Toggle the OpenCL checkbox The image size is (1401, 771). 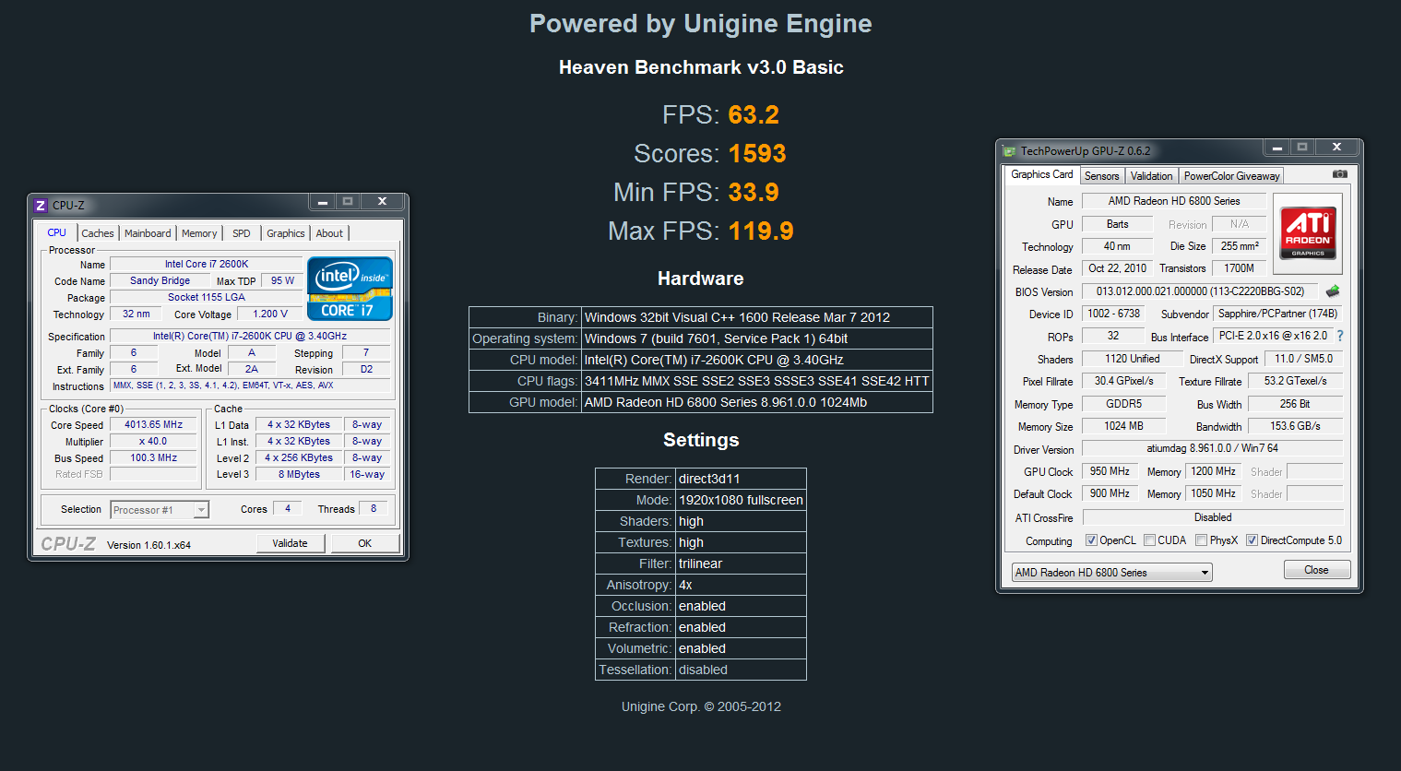pos(1091,540)
